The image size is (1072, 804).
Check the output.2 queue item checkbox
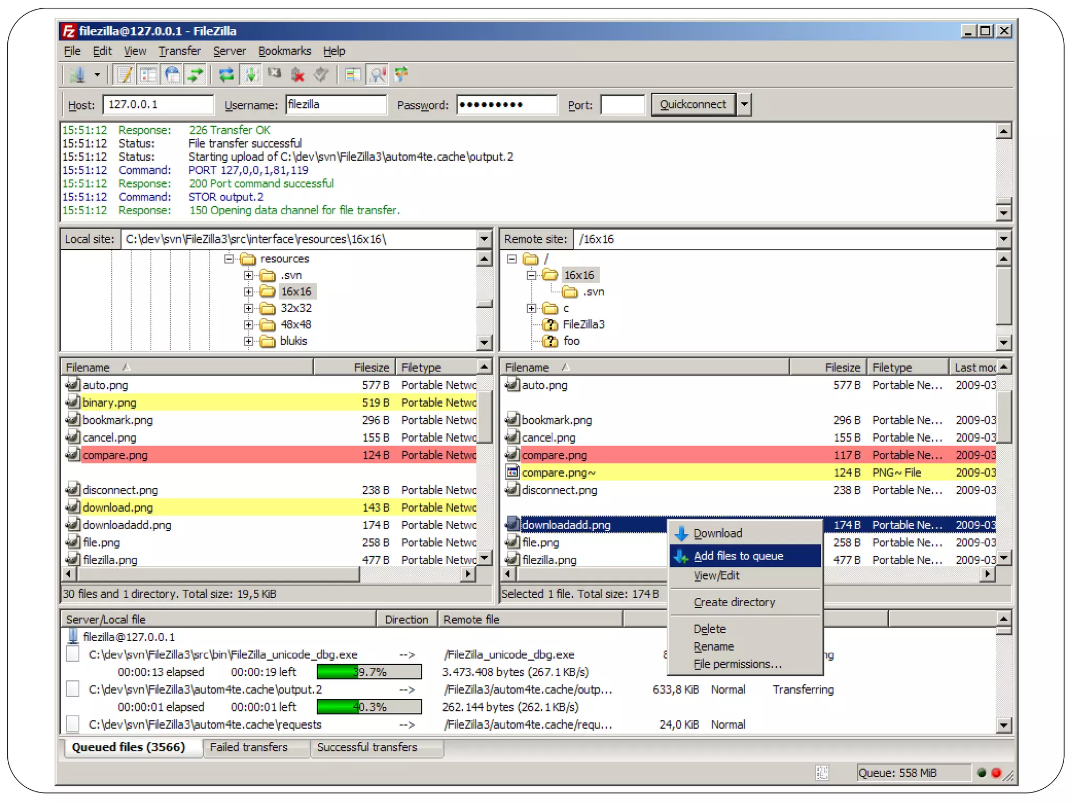pos(73,689)
